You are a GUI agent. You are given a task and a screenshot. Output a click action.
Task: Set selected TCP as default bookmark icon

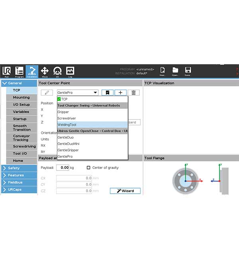coord(108,93)
